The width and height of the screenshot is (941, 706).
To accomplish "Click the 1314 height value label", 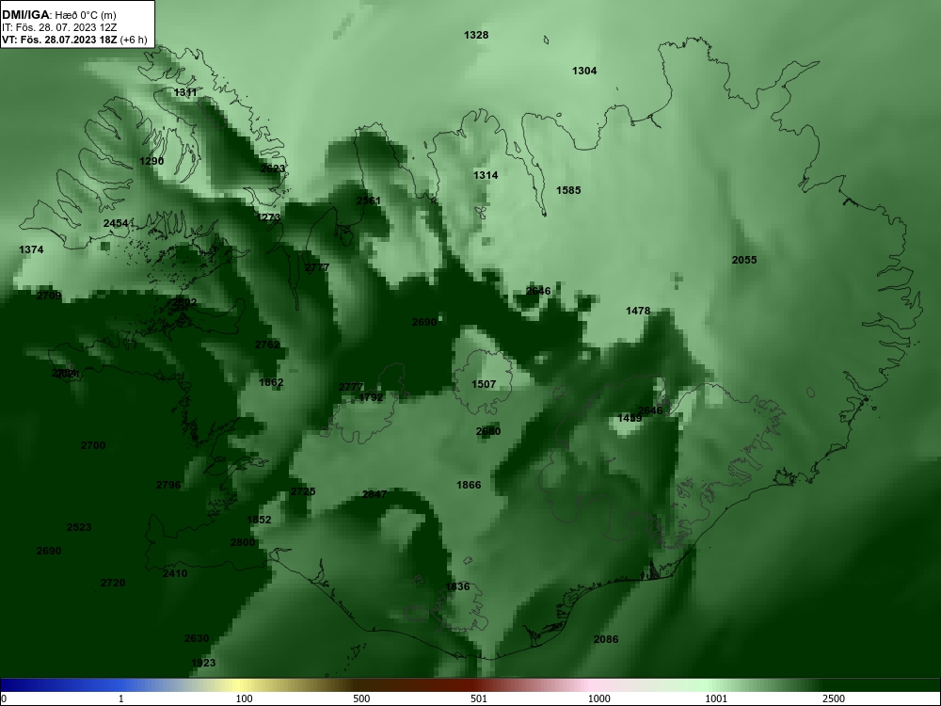I will coord(486,175).
